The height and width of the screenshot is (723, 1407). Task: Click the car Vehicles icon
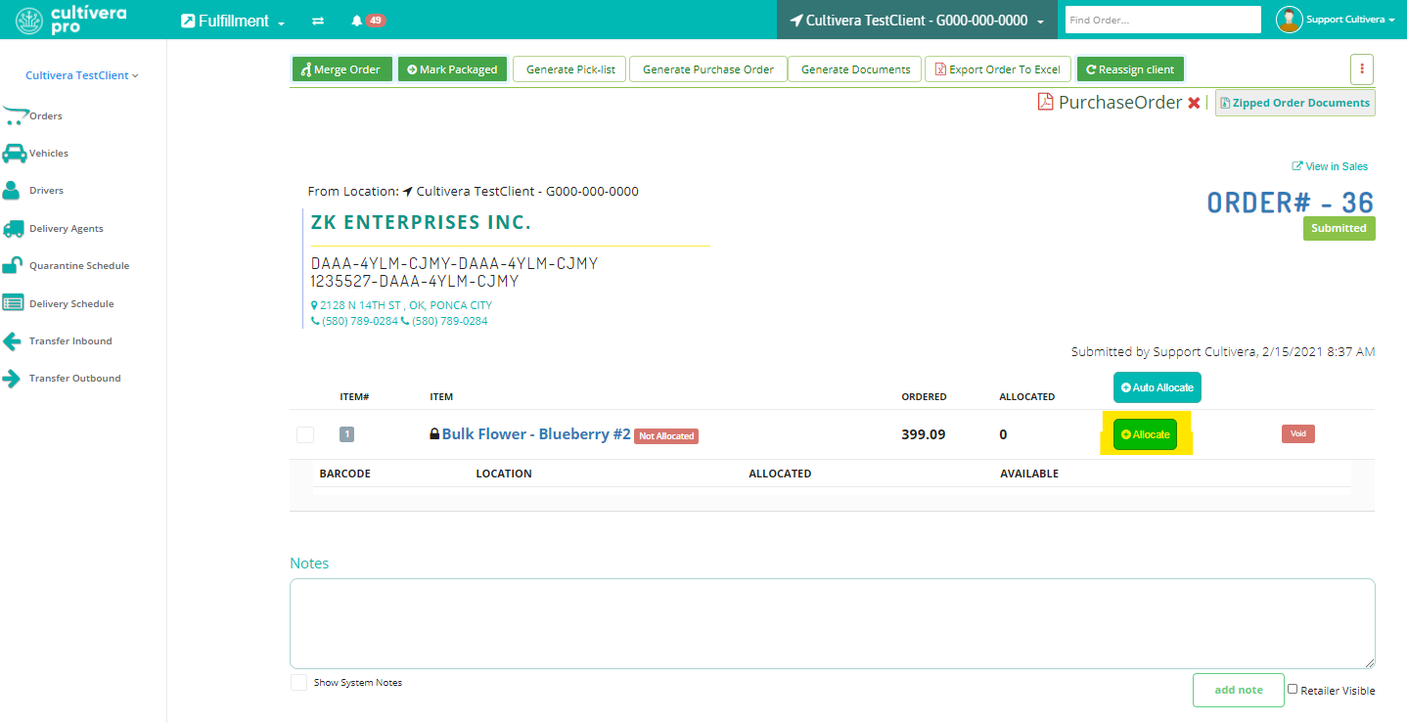(14, 153)
